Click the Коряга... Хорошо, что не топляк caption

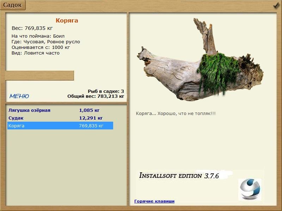point(176,114)
